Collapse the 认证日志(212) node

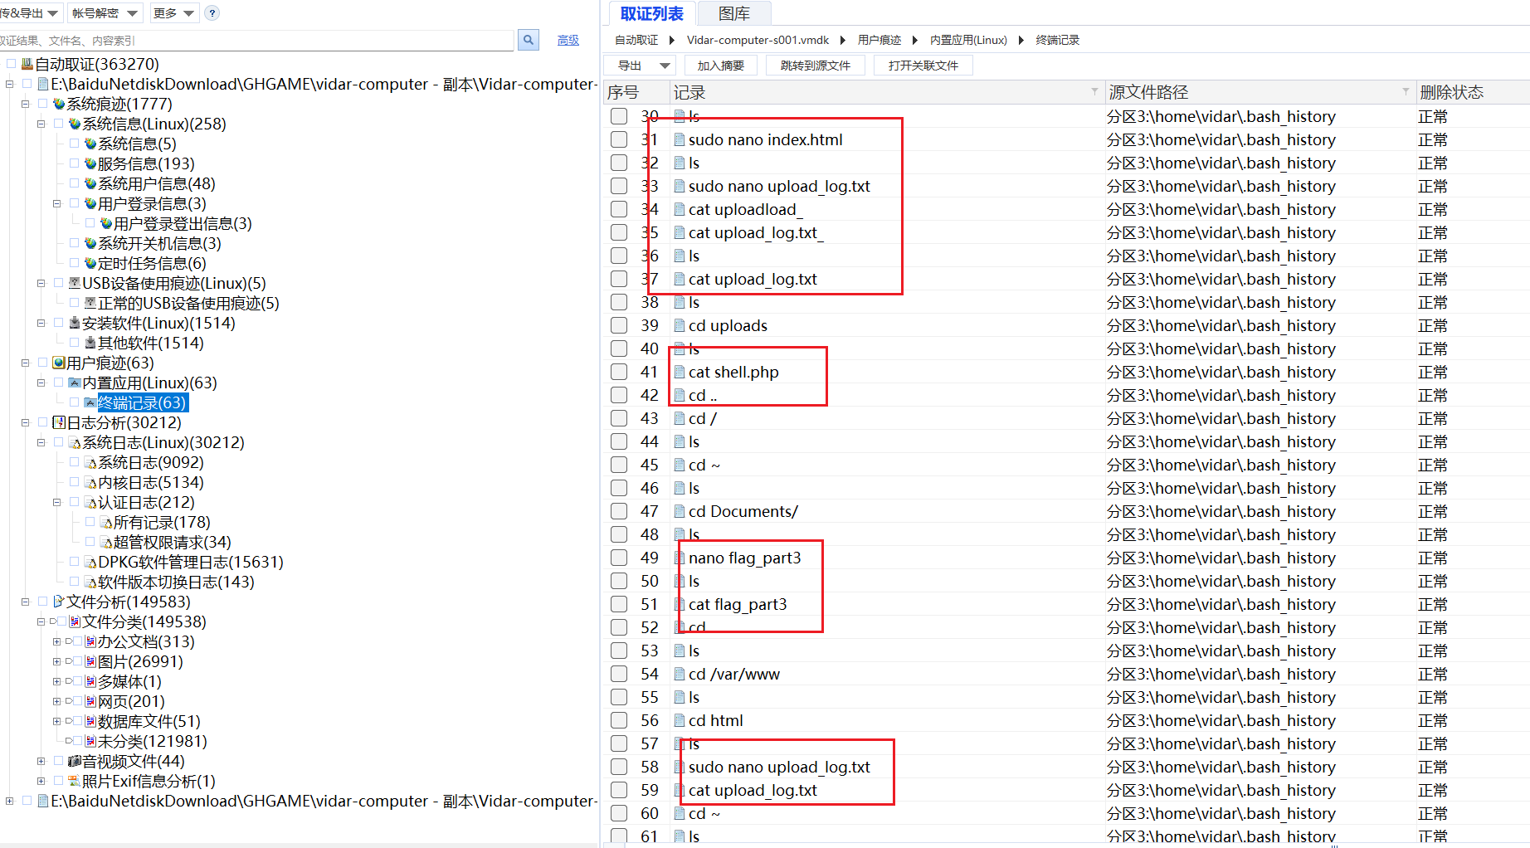[x=56, y=502]
